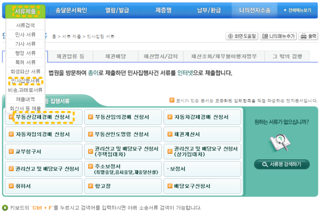Select 가사 서류 in the dropdown
The height and width of the screenshot is (212, 321).
point(25,44)
